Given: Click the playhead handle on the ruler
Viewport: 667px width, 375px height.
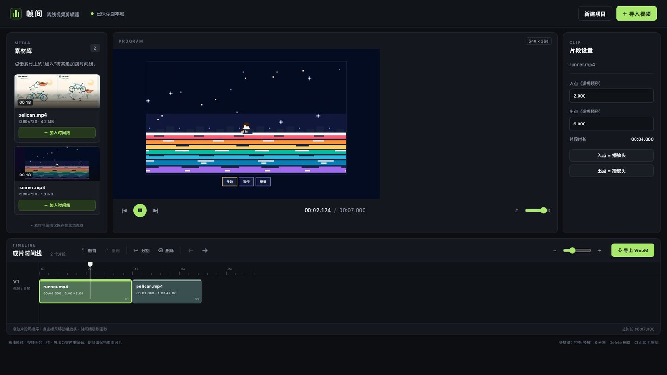Looking at the screenshot, I should (x=90, y=265).
